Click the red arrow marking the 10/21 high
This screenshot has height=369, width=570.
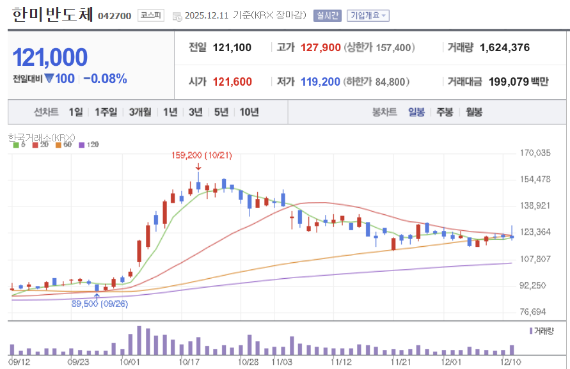click(x=198, y=167)
